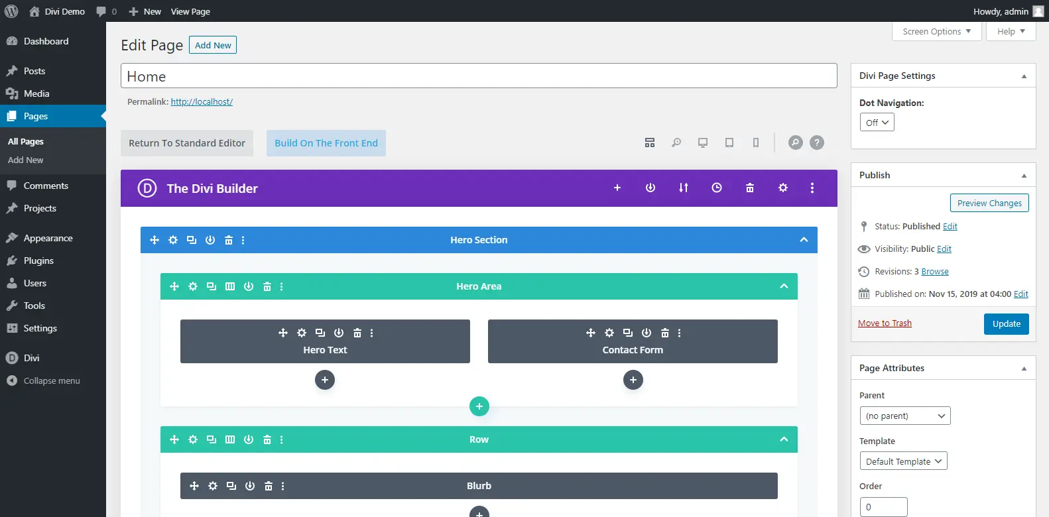Open Appearance in sidebar menu

tap(53, 238)
